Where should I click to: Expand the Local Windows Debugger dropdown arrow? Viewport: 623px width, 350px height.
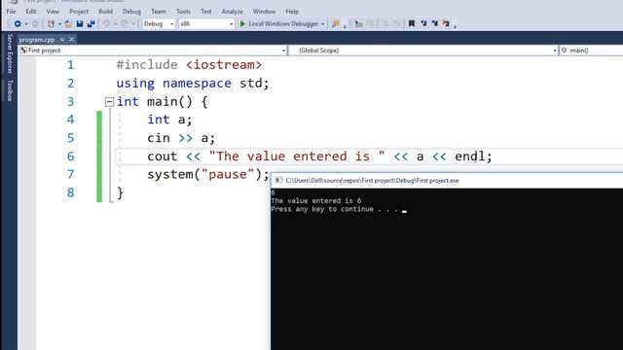pyautogui.click(x=322, y=23)
